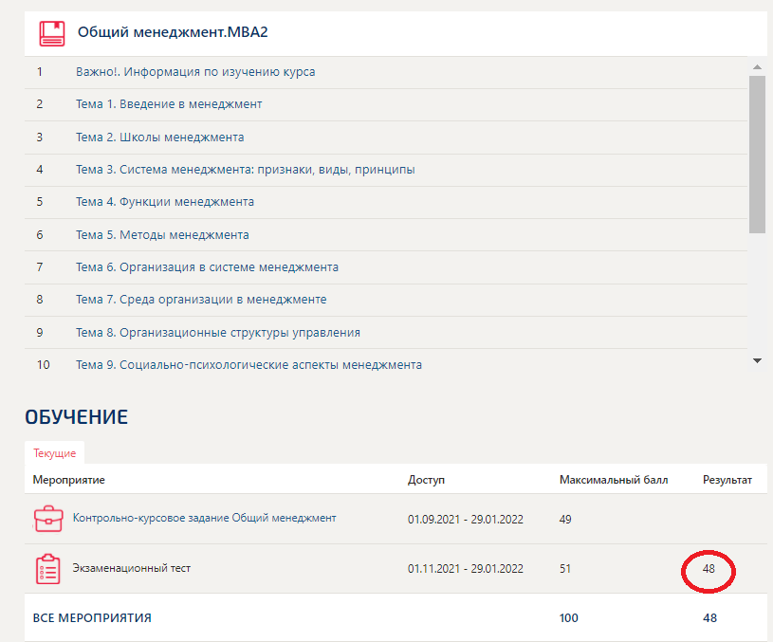Open Тема 6. Организация в системе менеджмента
773x642 pixels.
207,267
